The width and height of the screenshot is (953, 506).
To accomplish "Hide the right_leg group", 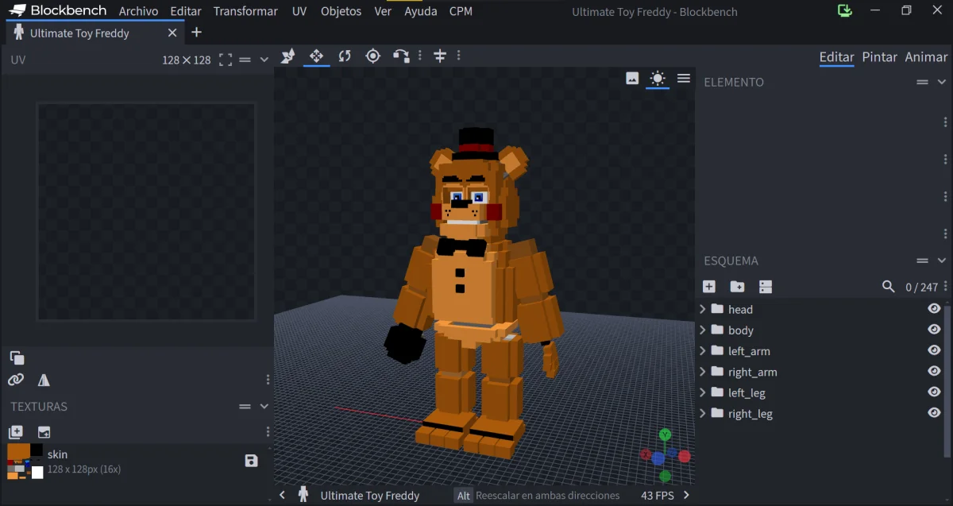I will tap(934, 413).
